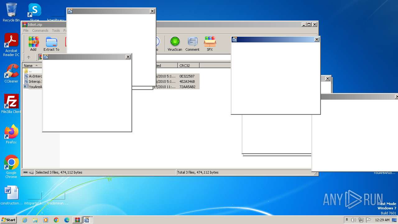
Task: Go up one folder in WinRAR
Action: pos(29,57)
